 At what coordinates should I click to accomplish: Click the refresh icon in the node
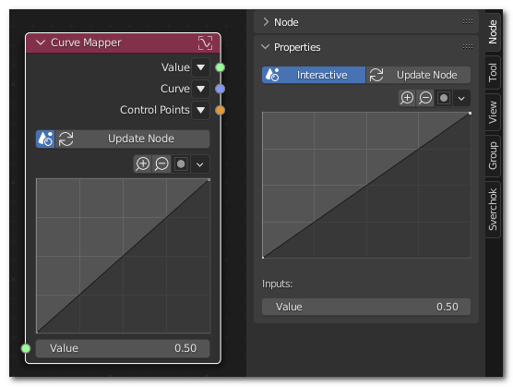pos(66,139)
